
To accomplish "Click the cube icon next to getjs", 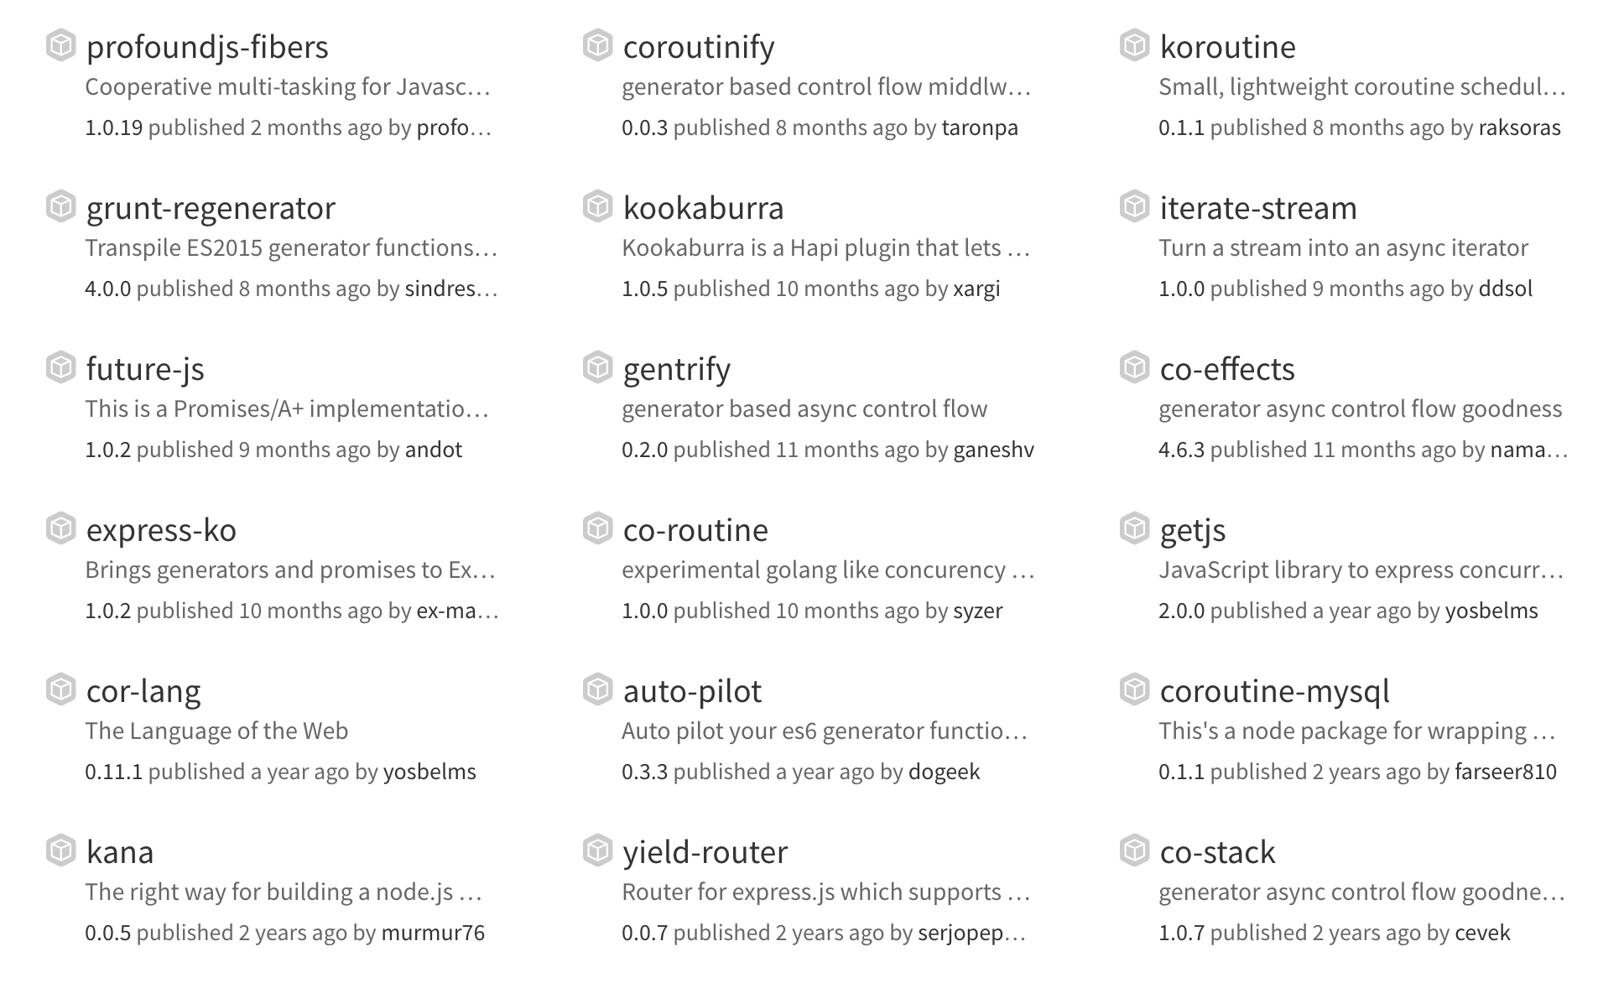I will point(1134,528).
